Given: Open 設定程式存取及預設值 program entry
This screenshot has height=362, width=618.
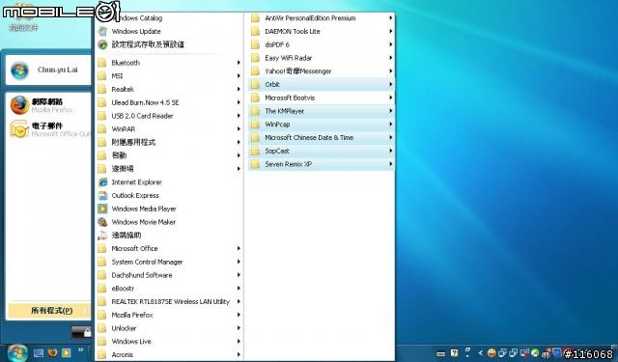Looking at the screenshot, I should pos(169,44).
